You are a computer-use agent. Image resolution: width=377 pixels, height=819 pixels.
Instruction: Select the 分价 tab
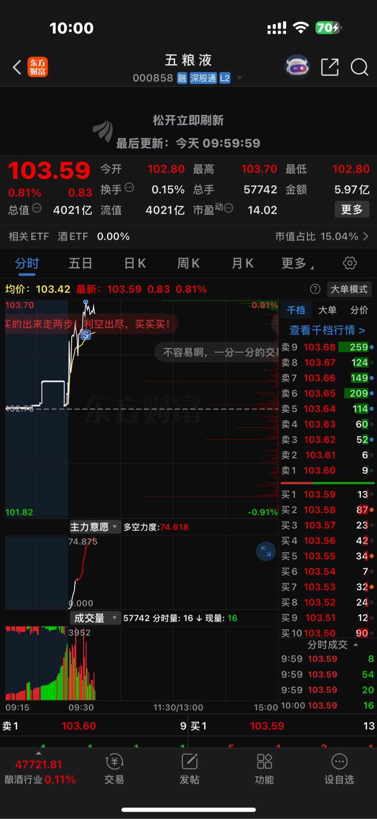[x=359, y=310]
